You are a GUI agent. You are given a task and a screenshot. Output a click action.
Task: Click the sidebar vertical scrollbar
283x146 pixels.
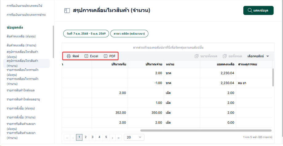53,42
